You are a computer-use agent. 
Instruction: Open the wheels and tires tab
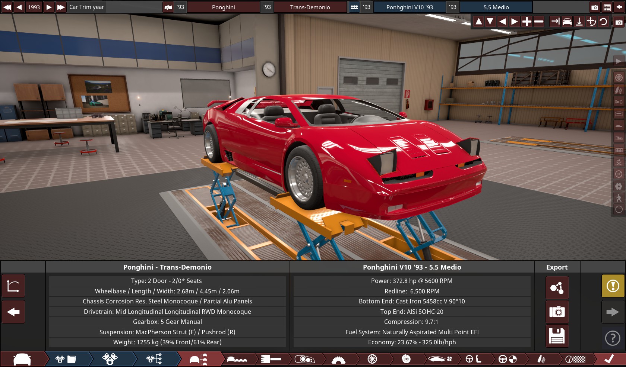coord(372,359)
